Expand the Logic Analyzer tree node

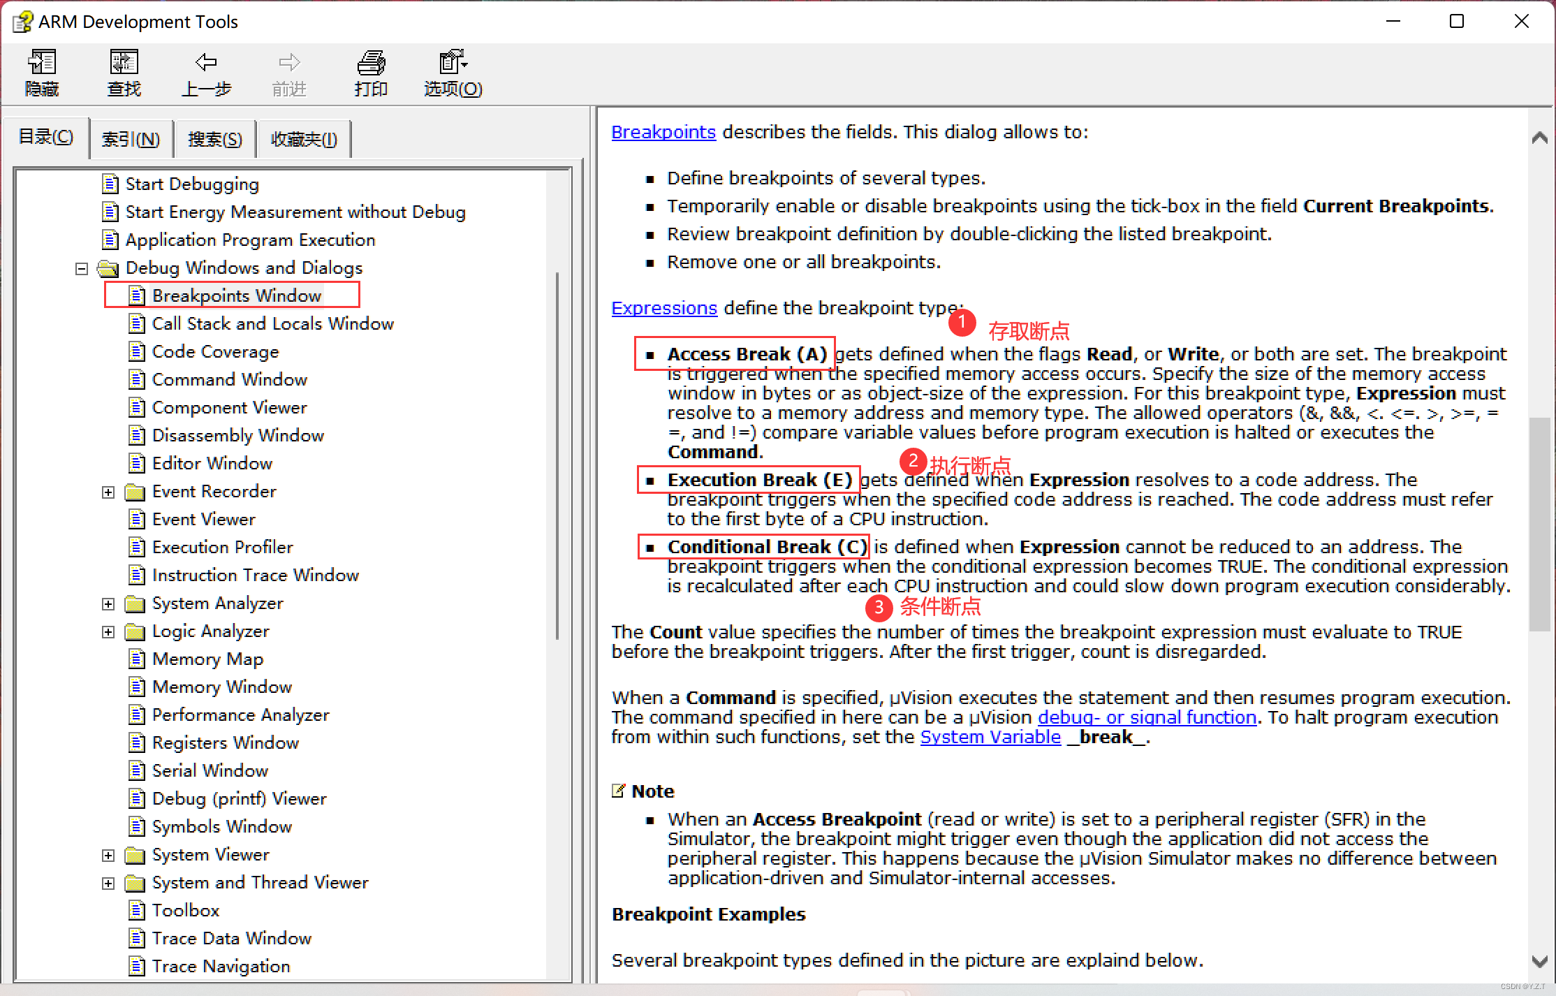(108, 631)
